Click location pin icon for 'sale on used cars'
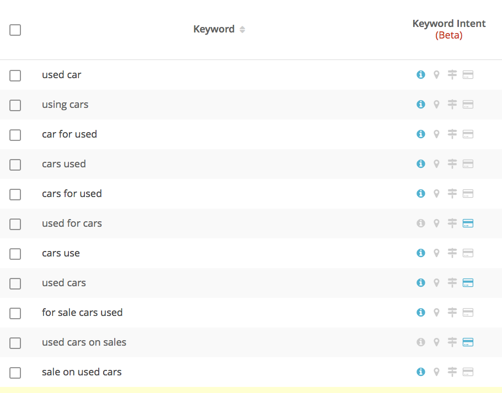Screen dimensions: 502x393 click(436, 372)
